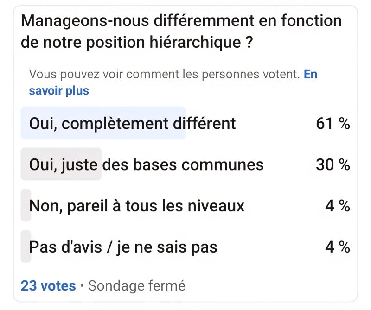
Task: Click the result bar for "Oui, juste des bases communes"
Action: point(60,164)
